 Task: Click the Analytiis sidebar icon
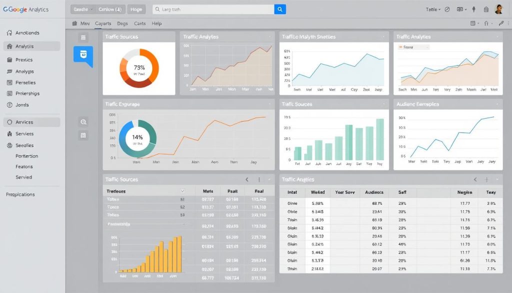tap(9, 46)
